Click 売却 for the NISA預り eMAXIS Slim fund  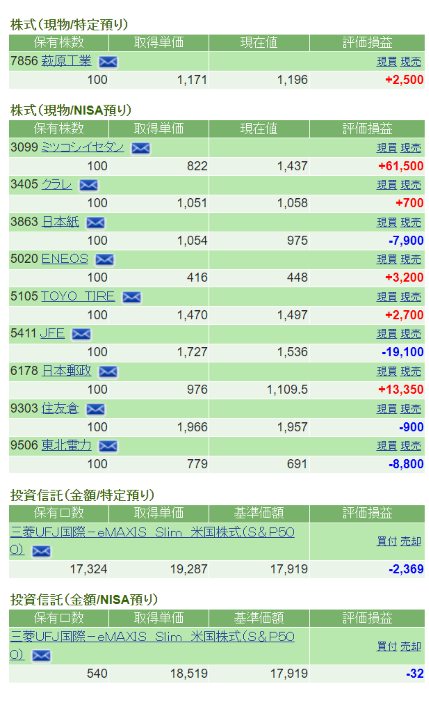point(410,646)
